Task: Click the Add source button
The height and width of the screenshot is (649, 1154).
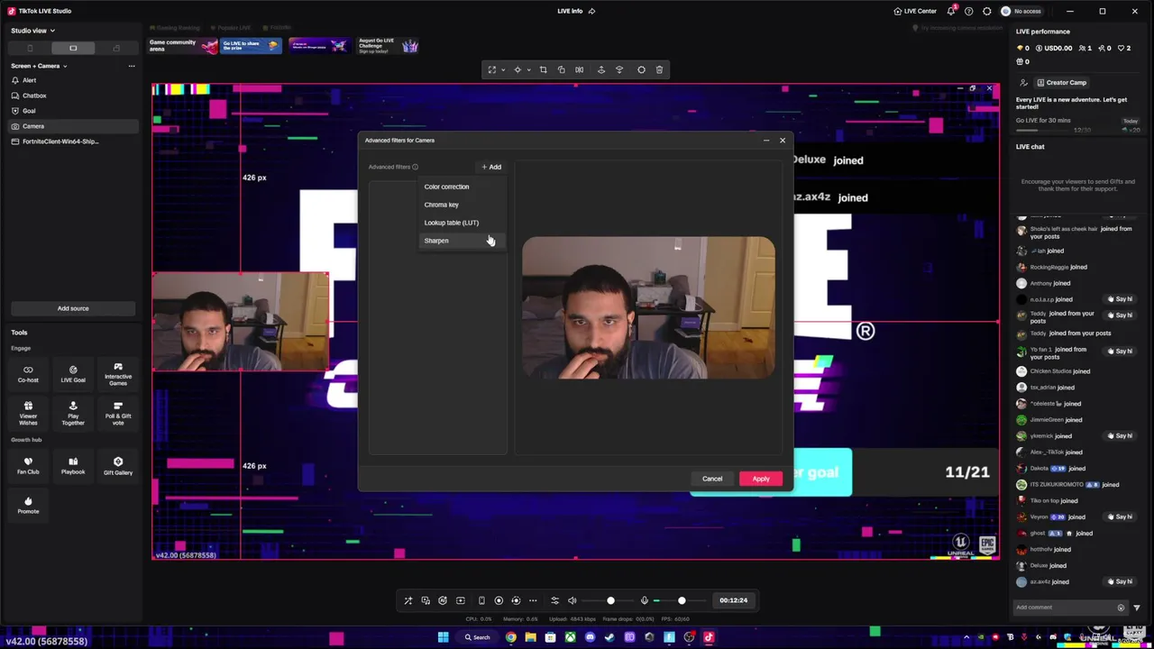Action: point(73,308)
